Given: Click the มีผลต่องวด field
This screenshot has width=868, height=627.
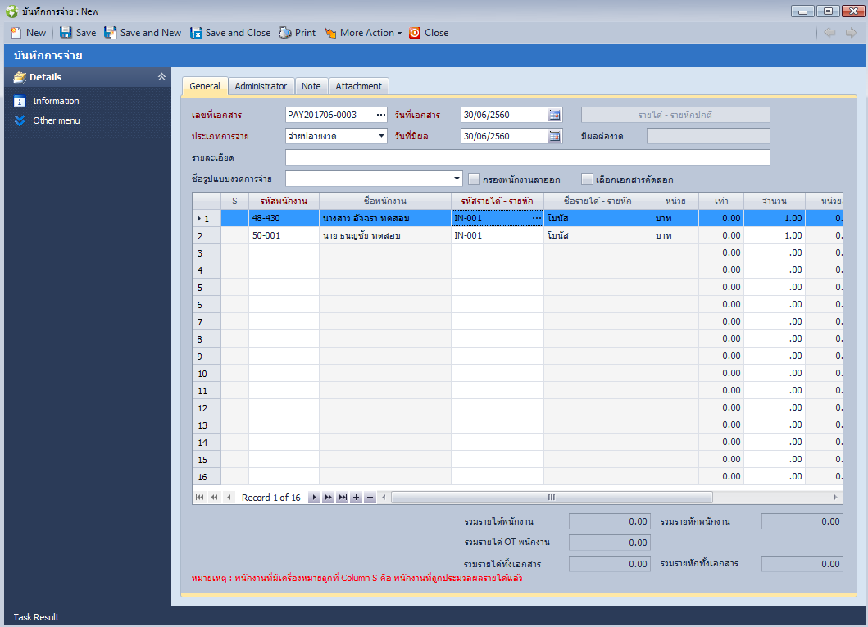Looking at the screenshot, I should pyautogui.click(x=708, y=136).
